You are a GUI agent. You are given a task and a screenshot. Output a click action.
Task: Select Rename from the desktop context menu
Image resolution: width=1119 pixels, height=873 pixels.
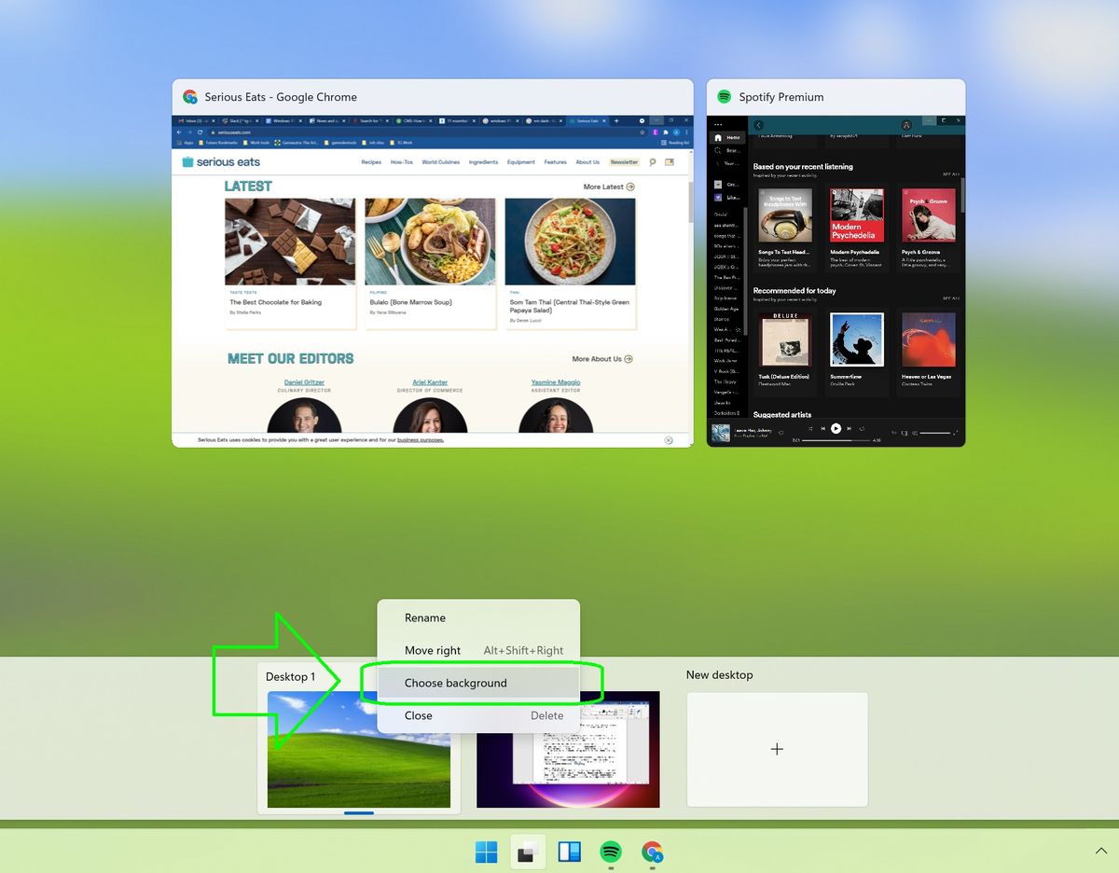pyautogui.click(x=425, y=617)
